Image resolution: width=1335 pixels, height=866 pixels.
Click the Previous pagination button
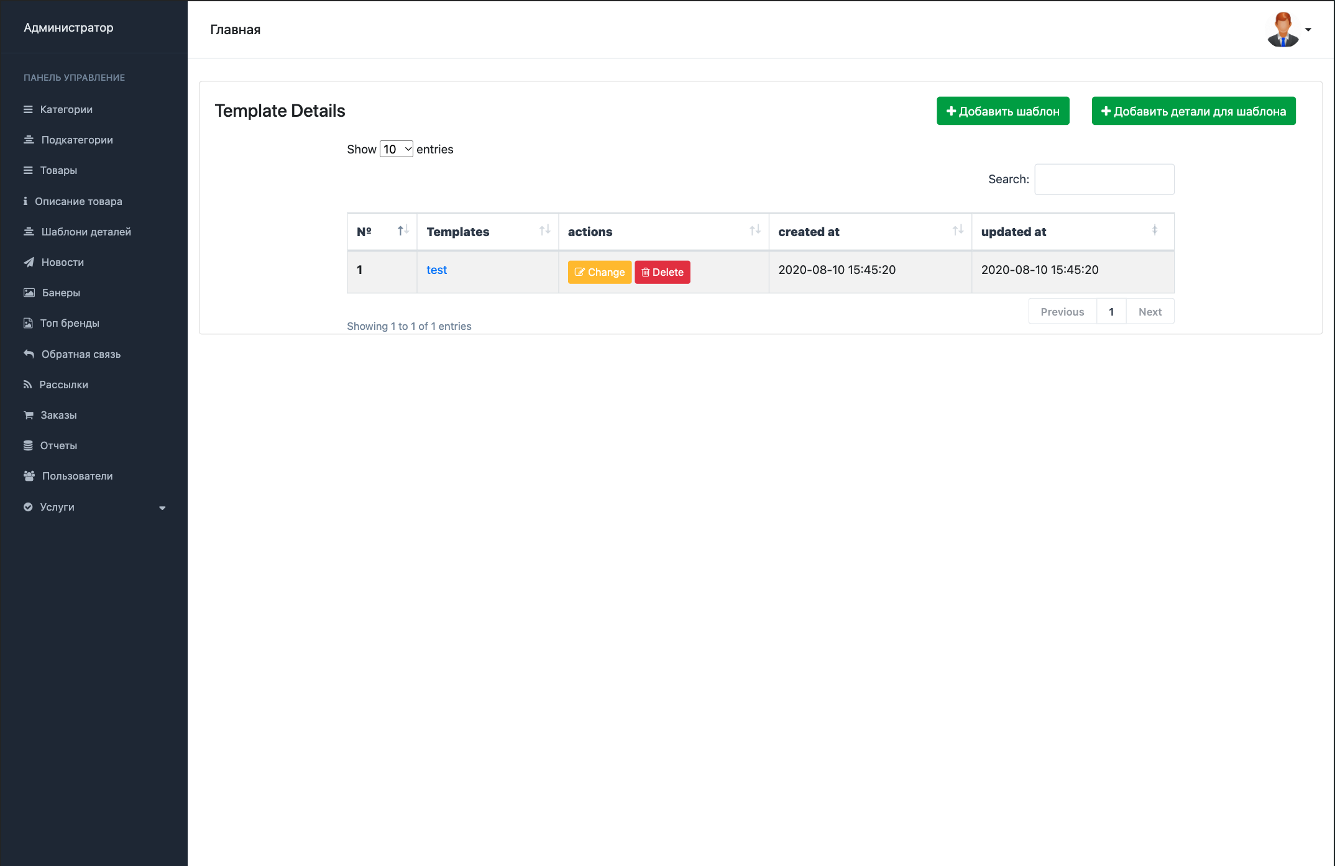[x=1062, y=312]
